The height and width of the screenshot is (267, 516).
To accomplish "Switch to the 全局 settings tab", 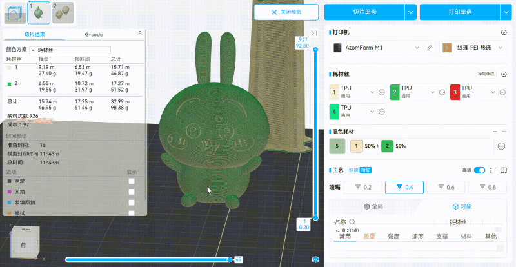I will (373, 206).
